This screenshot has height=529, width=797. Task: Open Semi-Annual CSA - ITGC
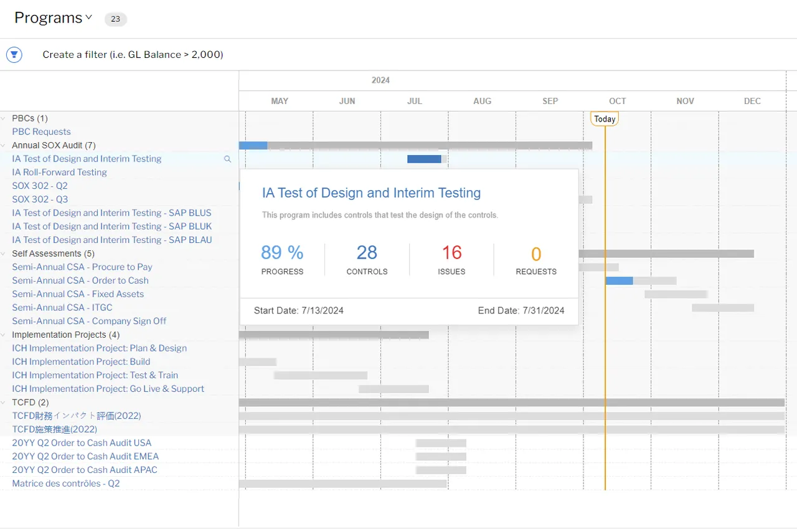62,307
